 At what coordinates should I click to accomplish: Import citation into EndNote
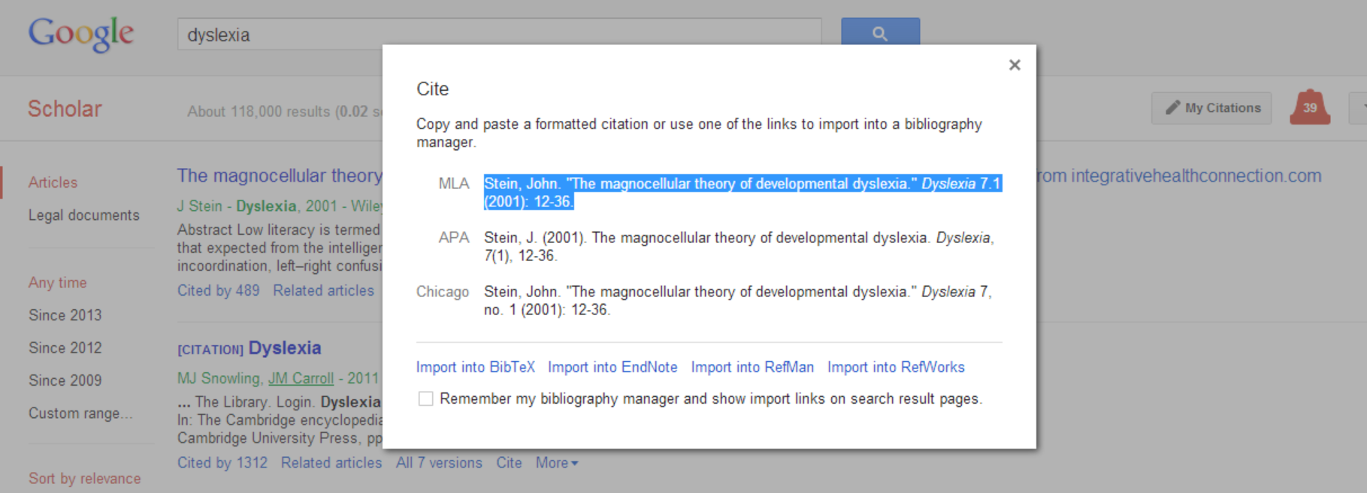tap(612, 367)
